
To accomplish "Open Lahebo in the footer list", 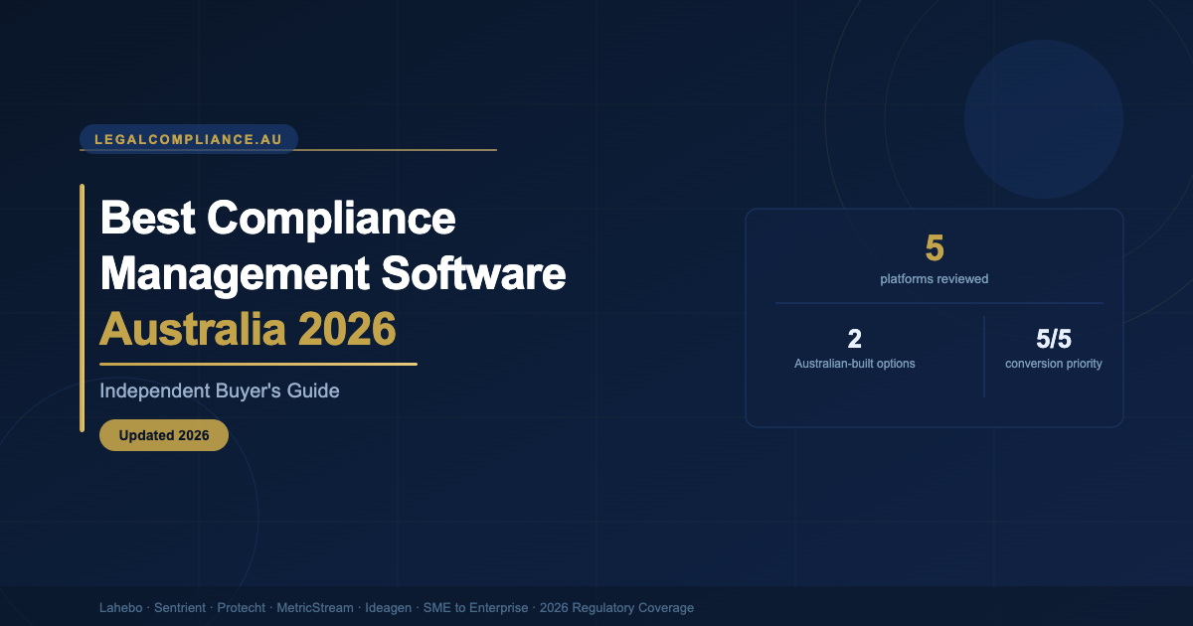I will (120, 607).
